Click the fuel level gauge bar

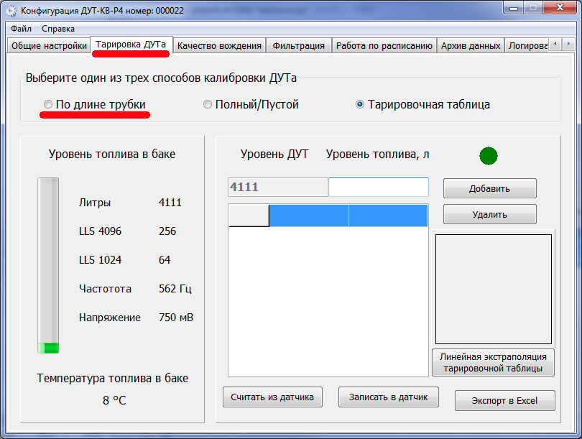click(48, 265)
